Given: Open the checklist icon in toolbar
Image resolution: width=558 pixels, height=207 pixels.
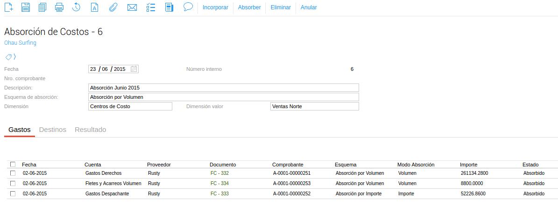Looking at the screenshot, I should [x=150, y=7].
